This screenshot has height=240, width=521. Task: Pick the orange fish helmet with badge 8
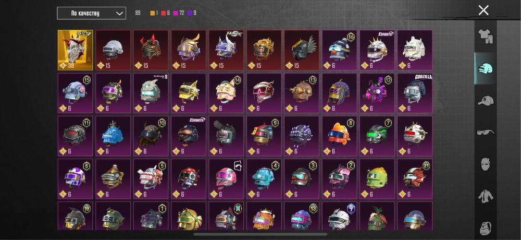point(339,136)
